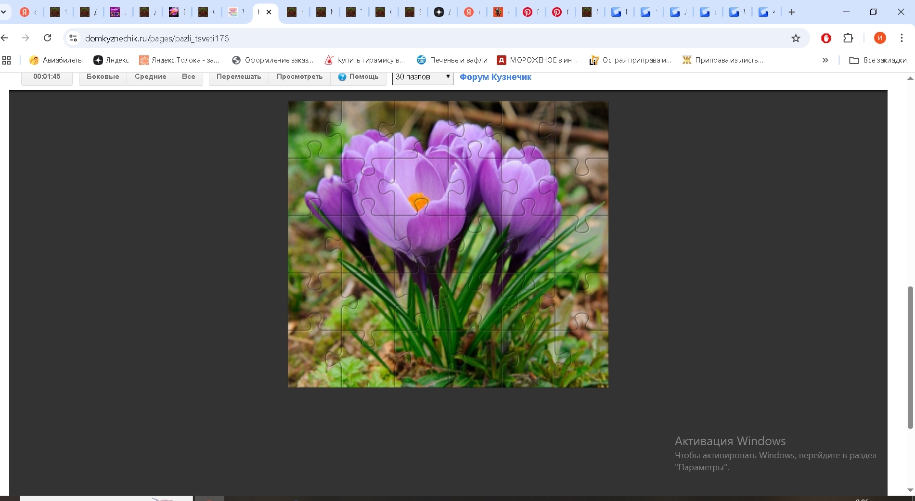Click the browser forward arrow
This screenshot has height=501, width=915.
[x=26, y=38]
